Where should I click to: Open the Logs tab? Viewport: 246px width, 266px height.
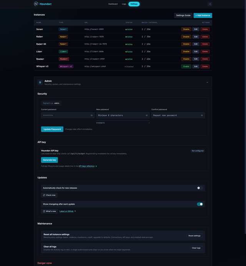click(x=124, y=4)
